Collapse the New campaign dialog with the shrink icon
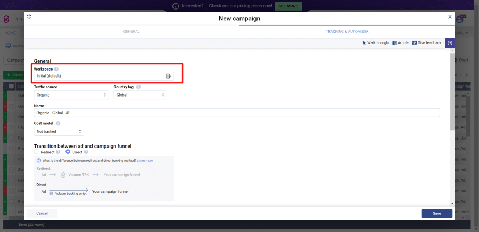The width and height of the screenshot is (479, 232). tap(29, 17)
